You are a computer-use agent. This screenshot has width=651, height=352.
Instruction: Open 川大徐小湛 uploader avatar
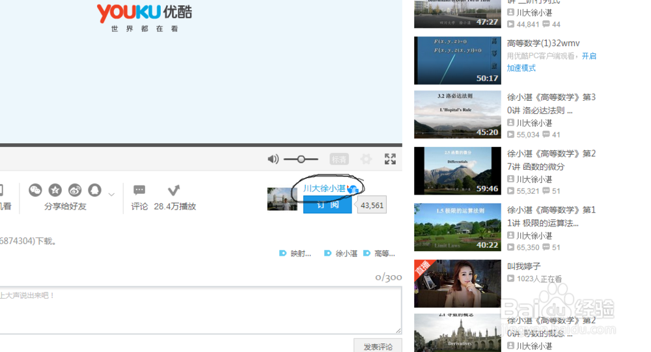point(282,199)
